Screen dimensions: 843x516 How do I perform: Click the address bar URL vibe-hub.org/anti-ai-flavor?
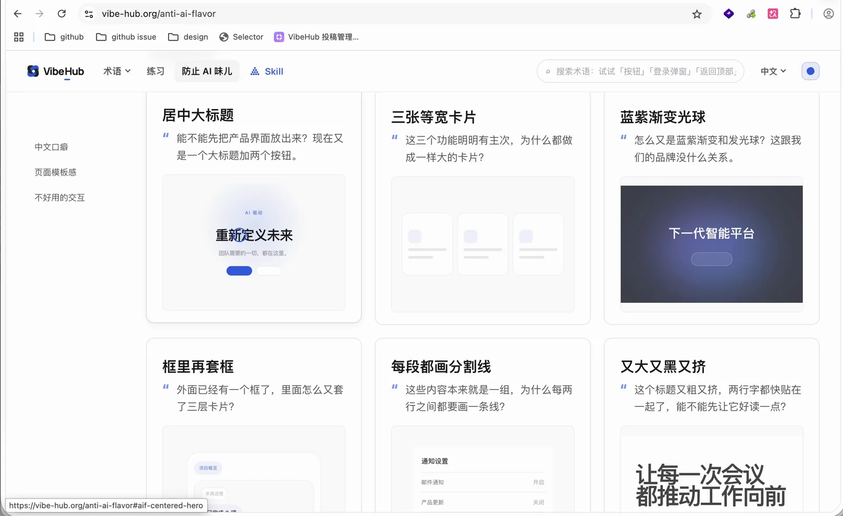(x=159, y=14)
